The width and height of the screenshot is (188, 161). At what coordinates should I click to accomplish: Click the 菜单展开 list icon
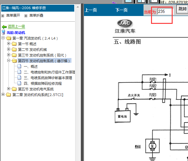(3, 16)
